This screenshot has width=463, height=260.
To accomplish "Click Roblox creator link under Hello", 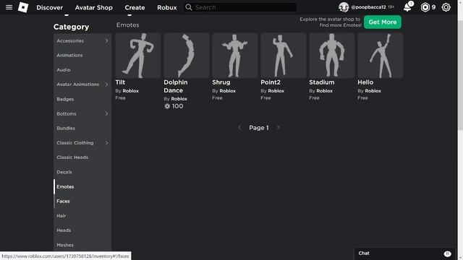I will (373, 91).
